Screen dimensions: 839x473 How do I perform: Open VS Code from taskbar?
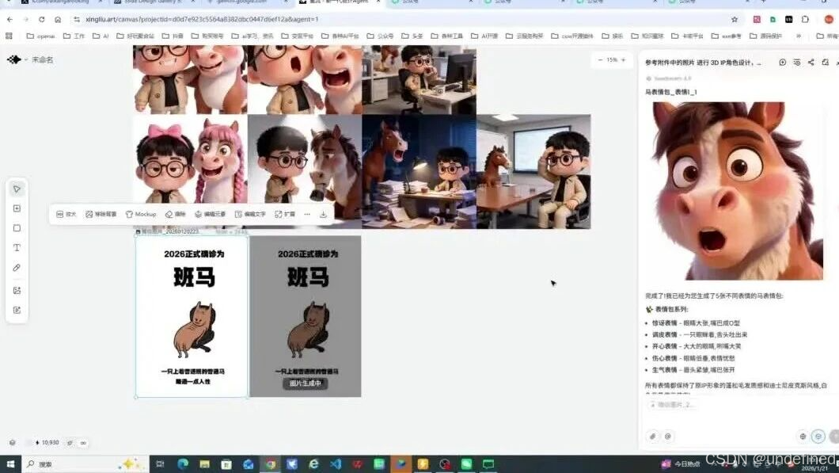tap(336, 464)
